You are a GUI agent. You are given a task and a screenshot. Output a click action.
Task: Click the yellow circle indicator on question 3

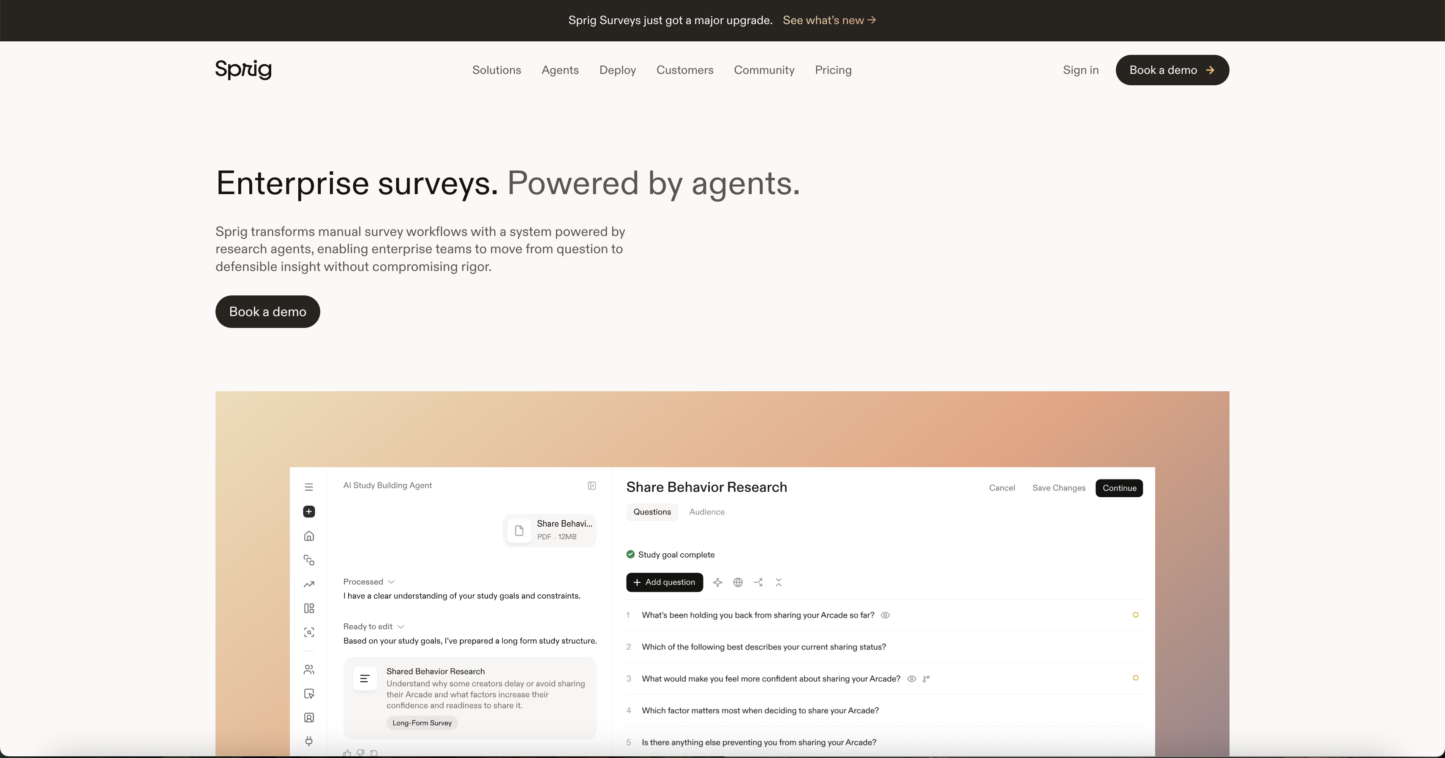(1135, 678)
